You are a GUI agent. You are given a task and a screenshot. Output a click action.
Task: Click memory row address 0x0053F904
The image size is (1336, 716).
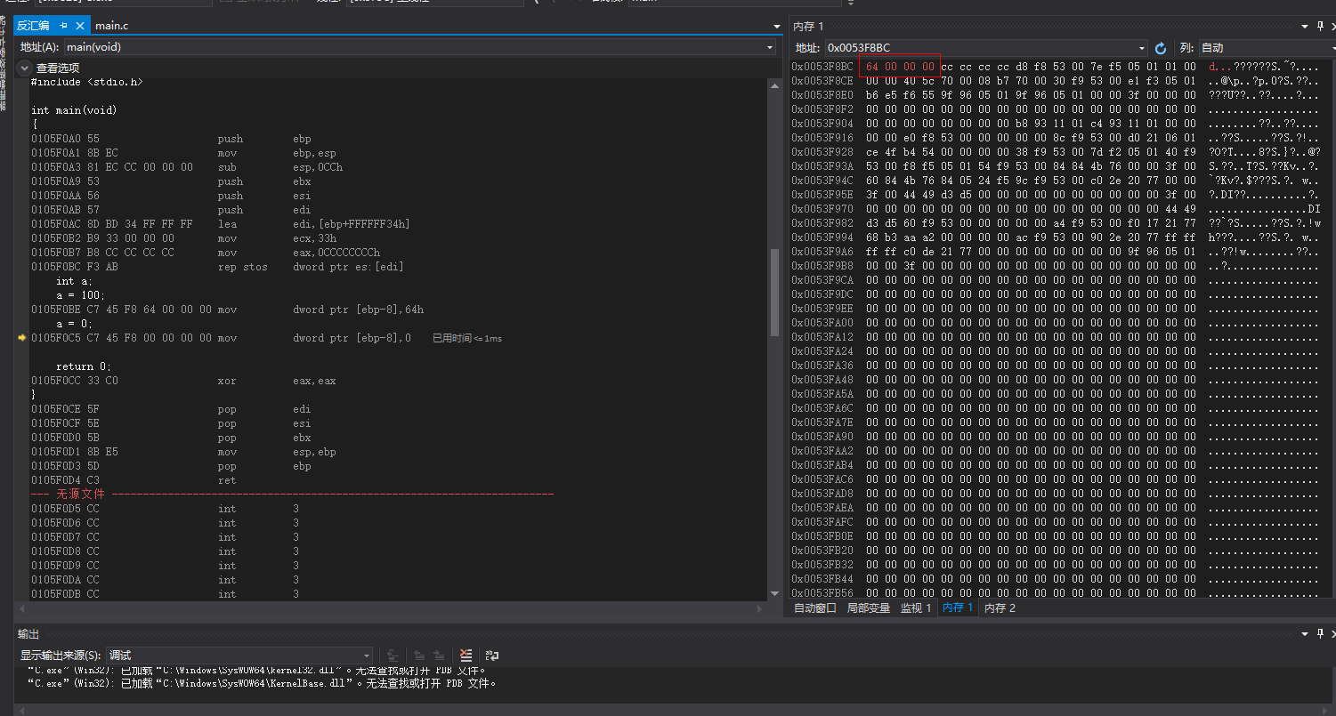pyautogui.click(x=822, y=124)
